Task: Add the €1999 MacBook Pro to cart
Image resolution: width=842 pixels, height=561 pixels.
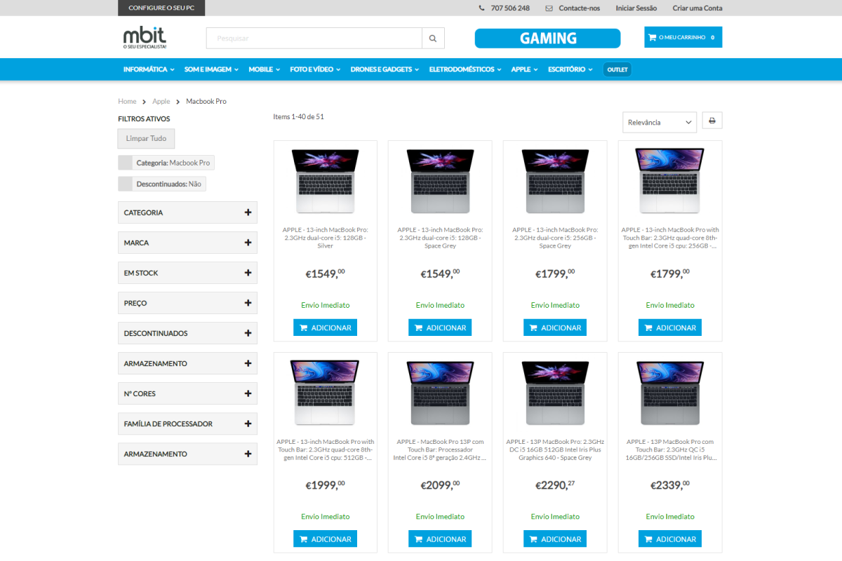Action: pos(326,539)
